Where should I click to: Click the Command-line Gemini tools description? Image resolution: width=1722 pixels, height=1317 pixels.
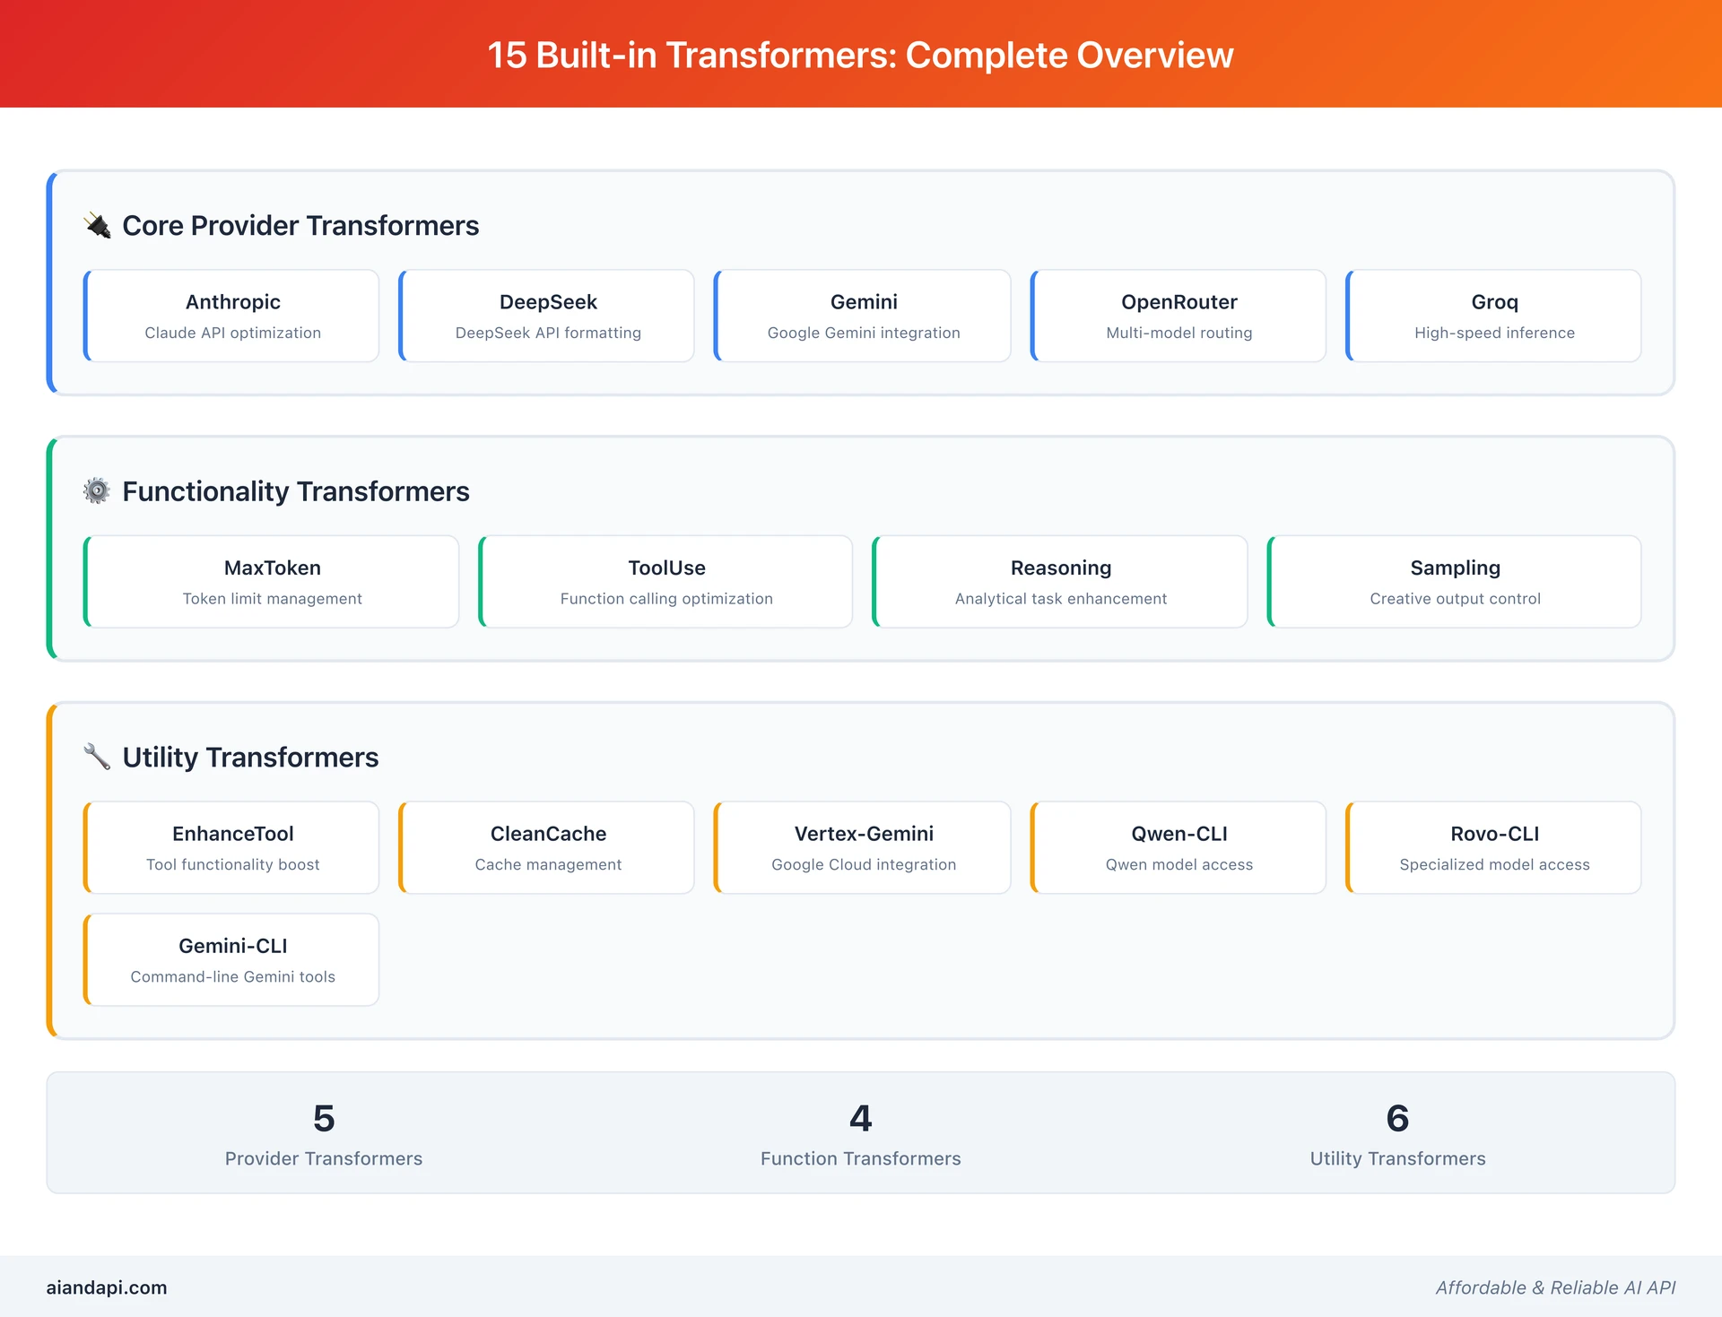232,976
